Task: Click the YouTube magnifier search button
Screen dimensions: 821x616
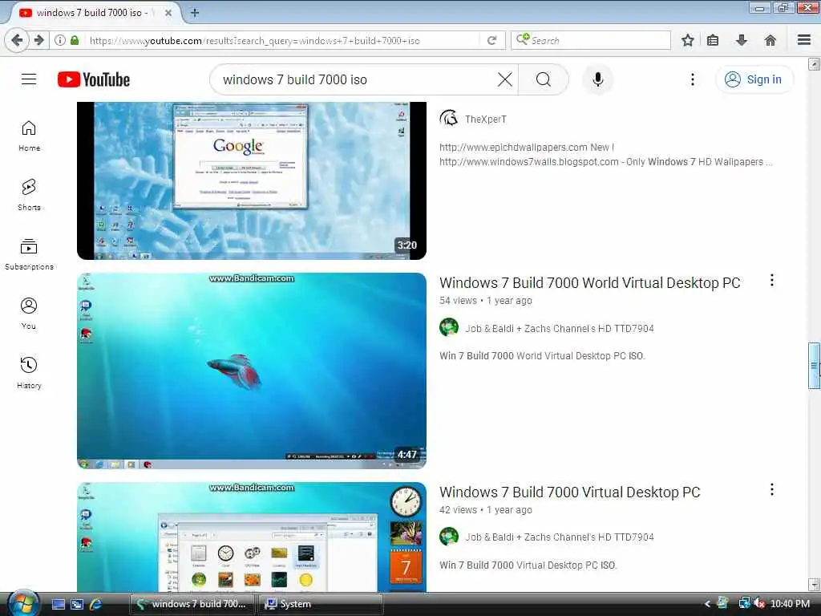Action: 544,79
